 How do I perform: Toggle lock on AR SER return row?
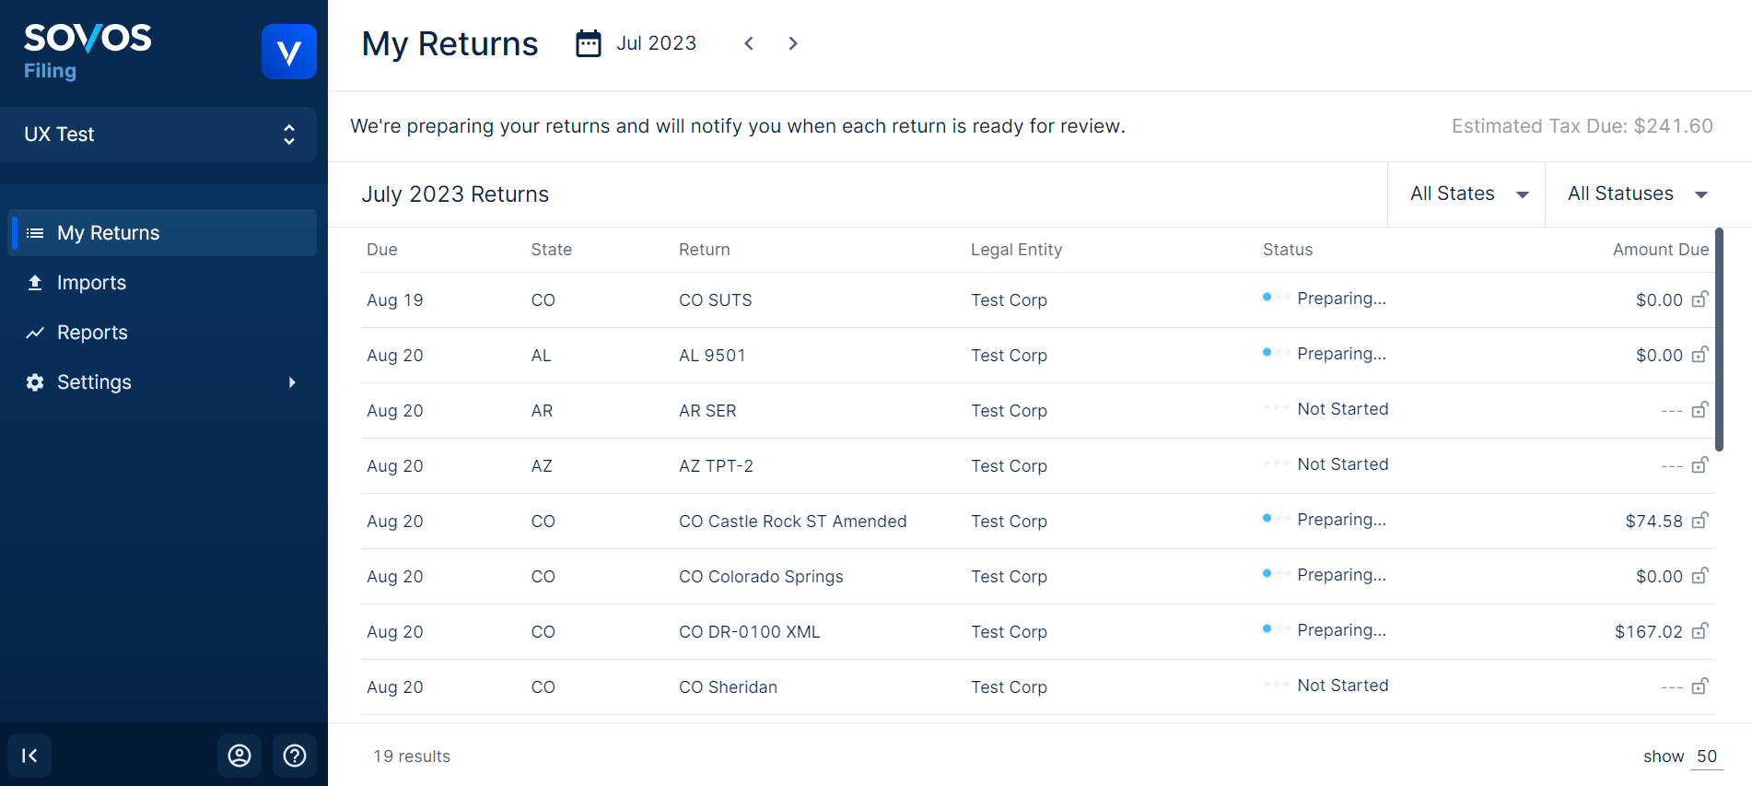tap(1699, 410)
